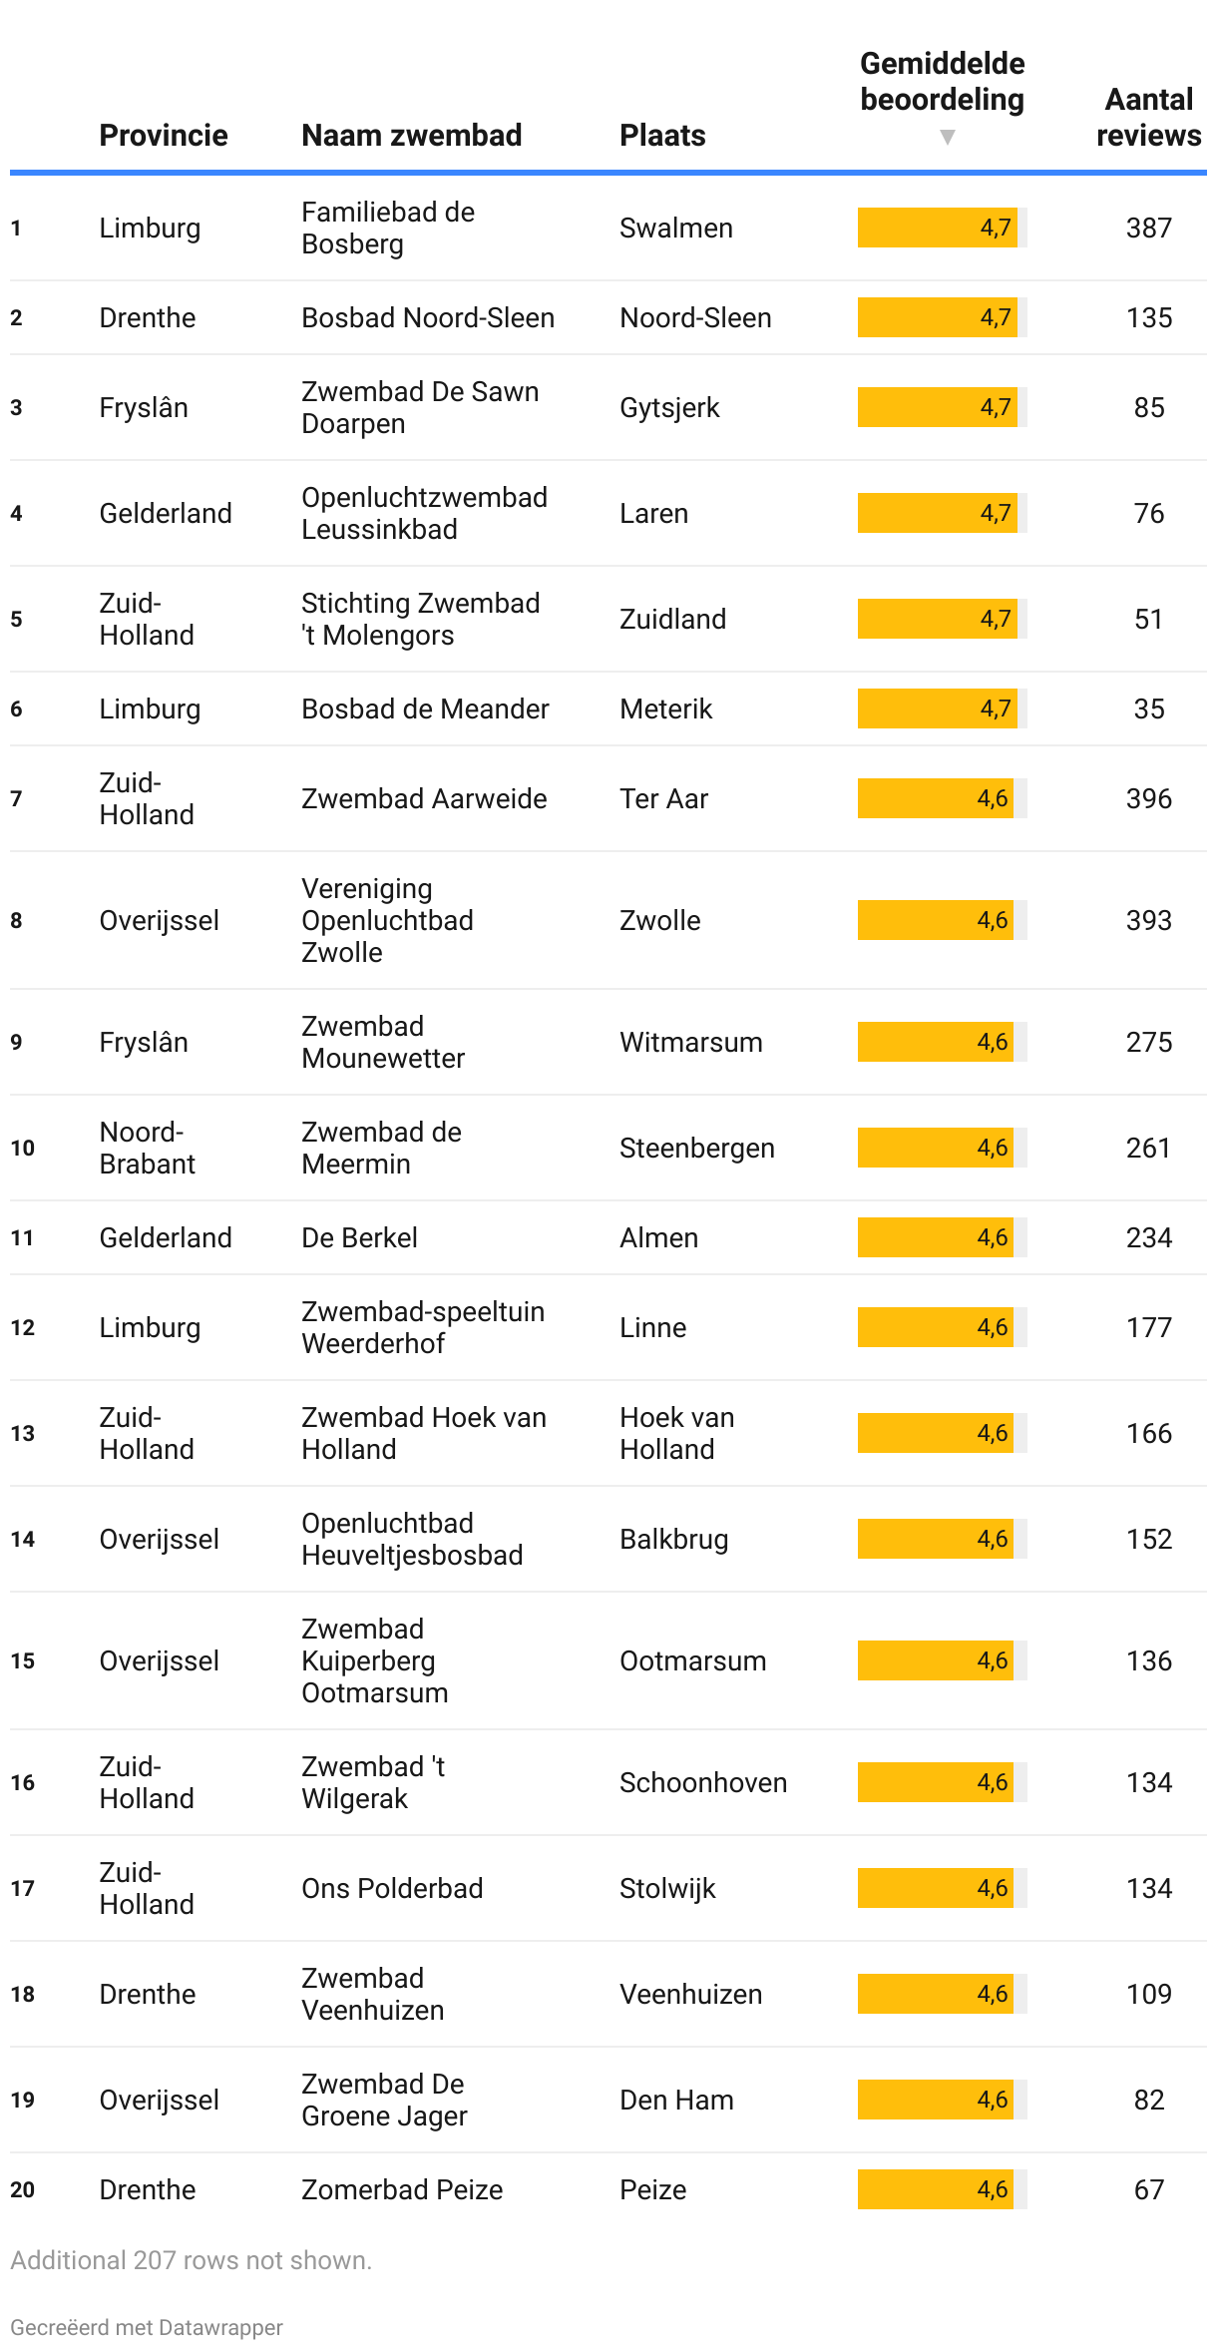1217x2351 pixels.
Task: Click rating bar for Familiebad de Bosberg
Action: (x=942, y=228)
